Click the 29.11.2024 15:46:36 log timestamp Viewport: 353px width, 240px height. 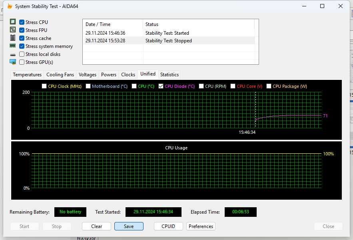[x=105, y=33]
